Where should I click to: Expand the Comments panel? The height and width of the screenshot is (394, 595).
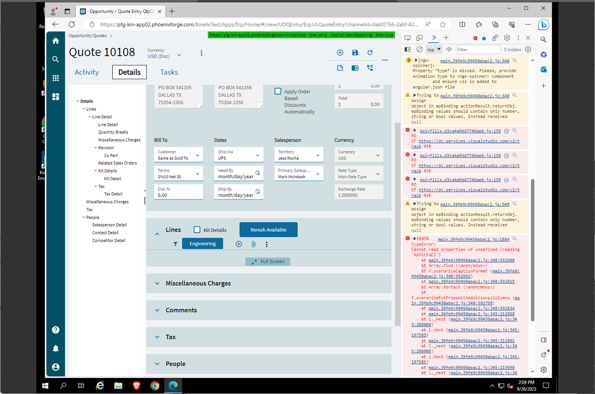click(x=157, y=310)
